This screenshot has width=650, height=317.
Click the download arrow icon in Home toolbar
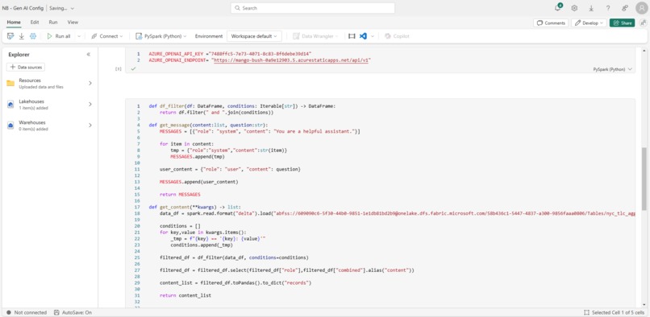tap(22, 36)
